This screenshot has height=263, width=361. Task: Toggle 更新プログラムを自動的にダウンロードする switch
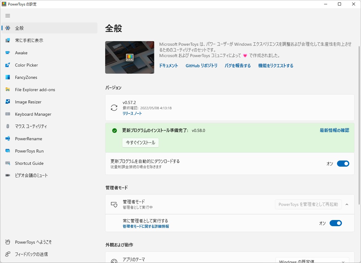(343, 164)
